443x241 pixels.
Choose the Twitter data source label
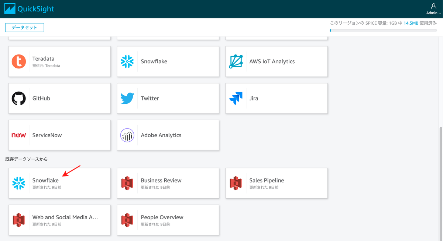click(150, 98)
